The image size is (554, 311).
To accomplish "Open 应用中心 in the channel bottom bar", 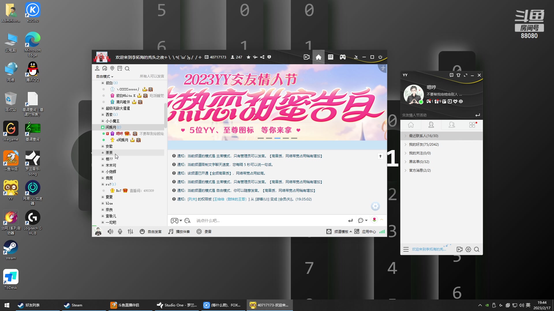I will (368, 231).
